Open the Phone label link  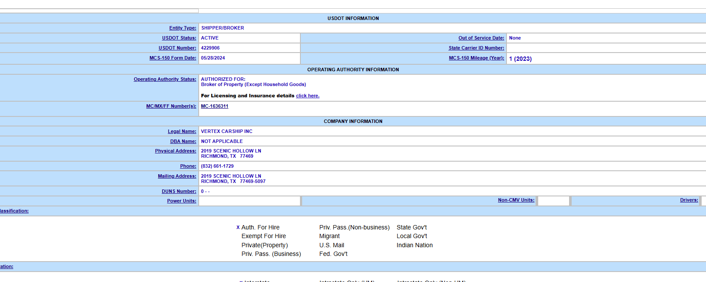click(x=188, y=166)
